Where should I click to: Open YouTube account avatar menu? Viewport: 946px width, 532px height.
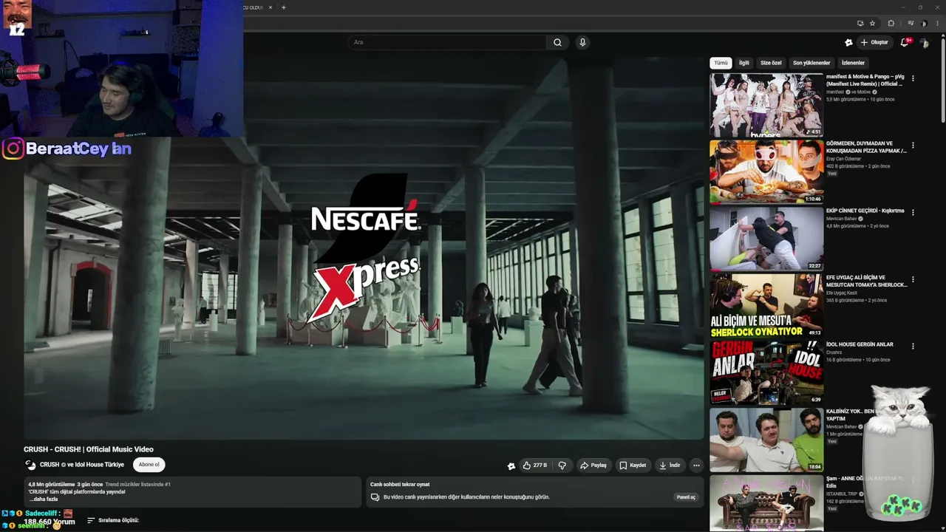tap(924, 42)
